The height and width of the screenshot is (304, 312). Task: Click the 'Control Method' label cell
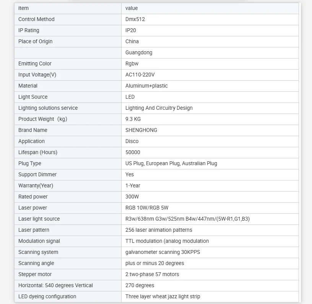(36, 19)
